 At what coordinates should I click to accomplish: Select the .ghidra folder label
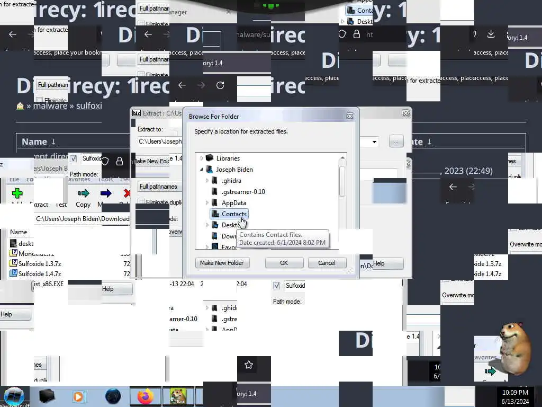[x=231, y=180]
